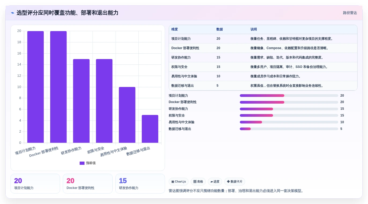Viewport: 368px width, 204px height.
Task: Select the 表格 tag chip
Action: pos(198,182)
